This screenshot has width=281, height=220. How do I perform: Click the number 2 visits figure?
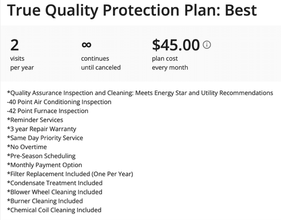click(15, 45)
